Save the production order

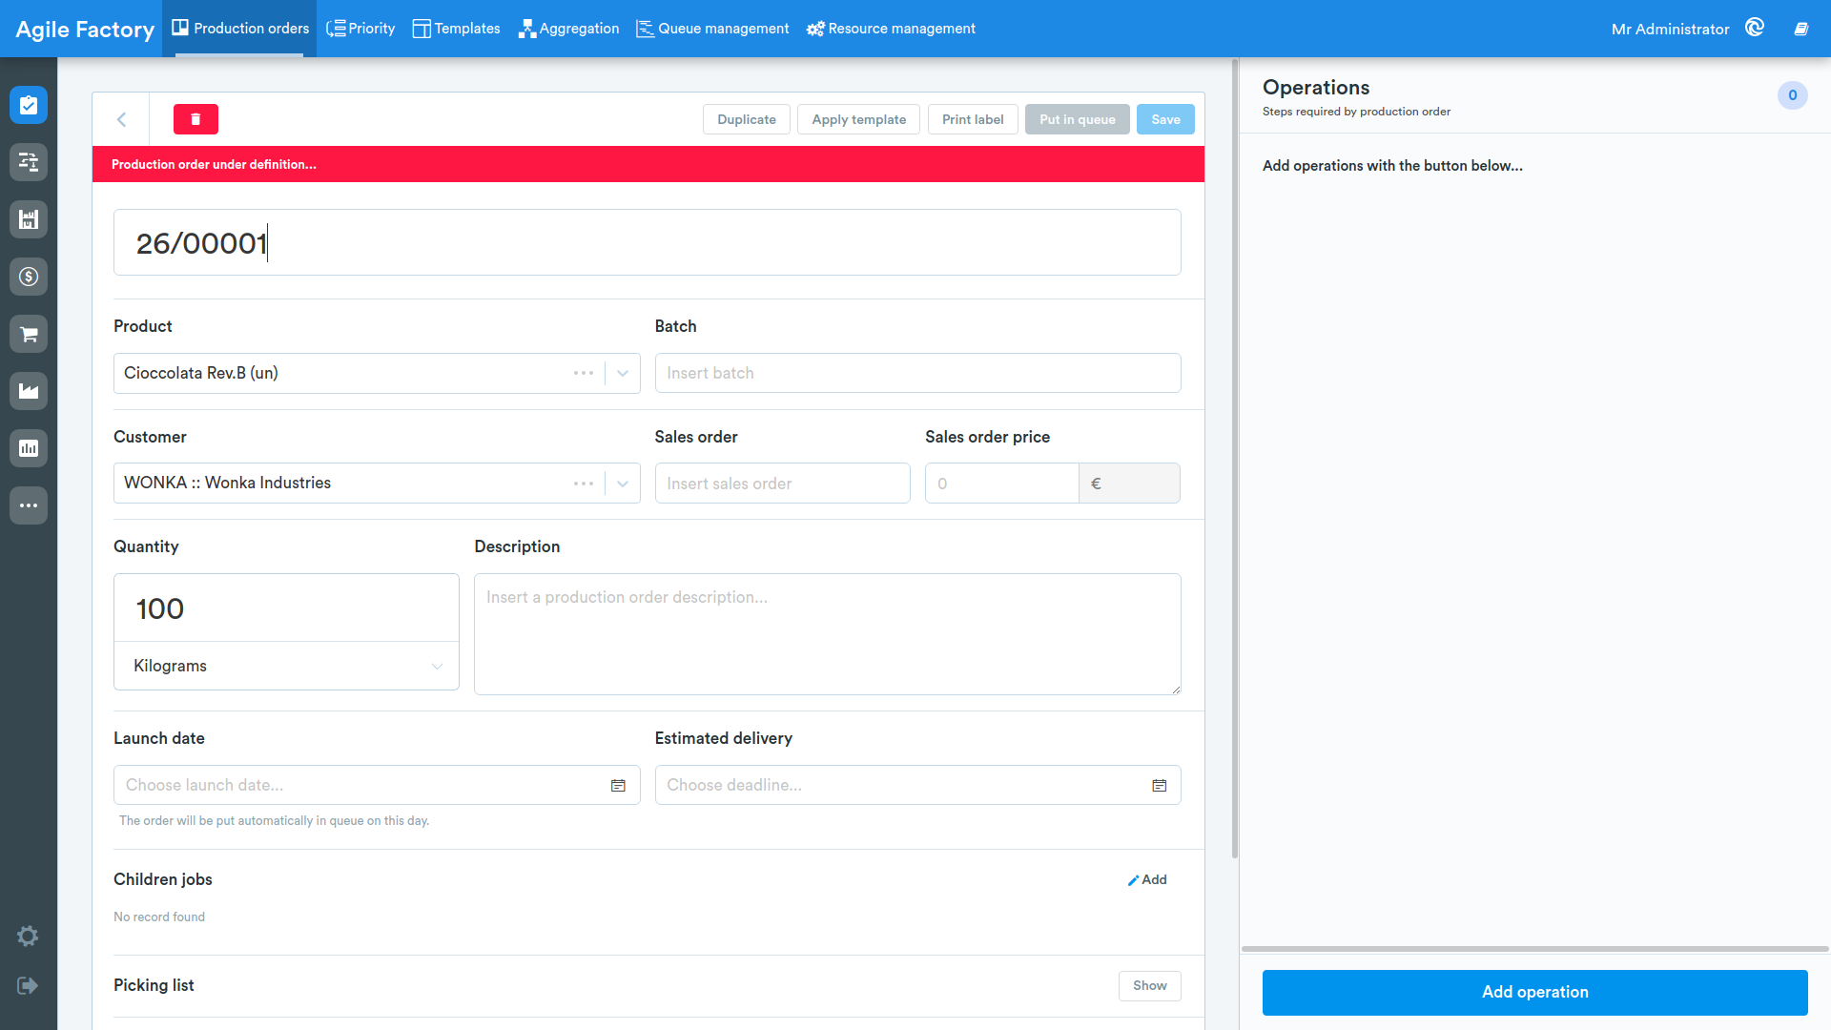[x=1165, y=119]
